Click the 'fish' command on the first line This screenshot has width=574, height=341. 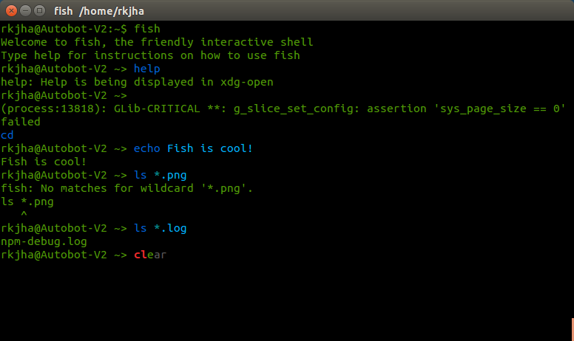coord(146,29)
